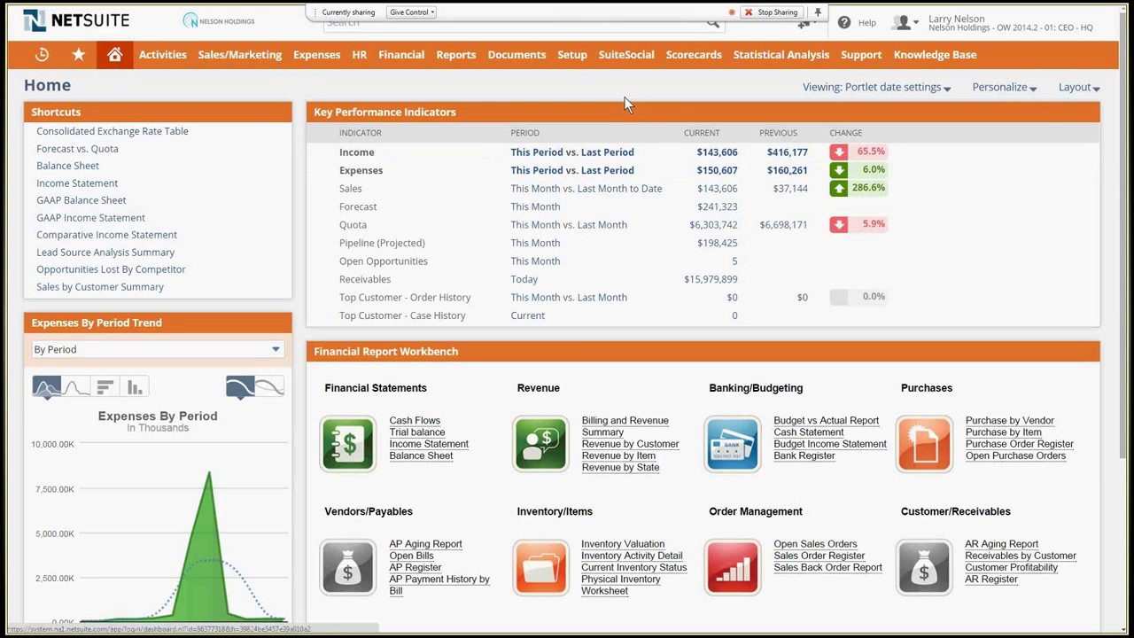This screenshot has height=638, width=1134.
Task: Click the Sales green up-arrow change icon
Action: pos(838,188)
